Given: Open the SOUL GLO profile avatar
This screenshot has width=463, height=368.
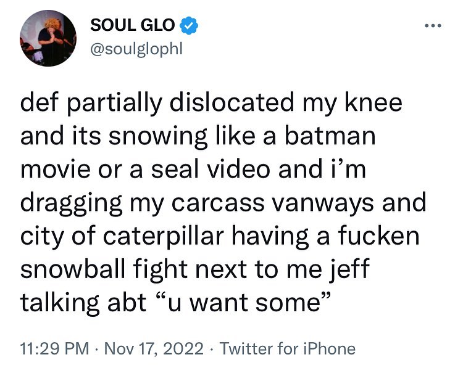Looking at the screenshot, I should (x=48, y=38).
